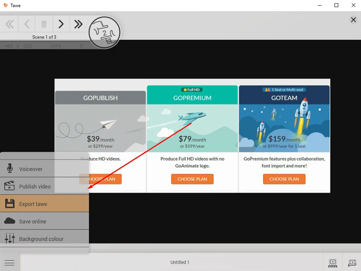
Task: Click the GOPUBLISH plan header
Action: pos(100,98)
